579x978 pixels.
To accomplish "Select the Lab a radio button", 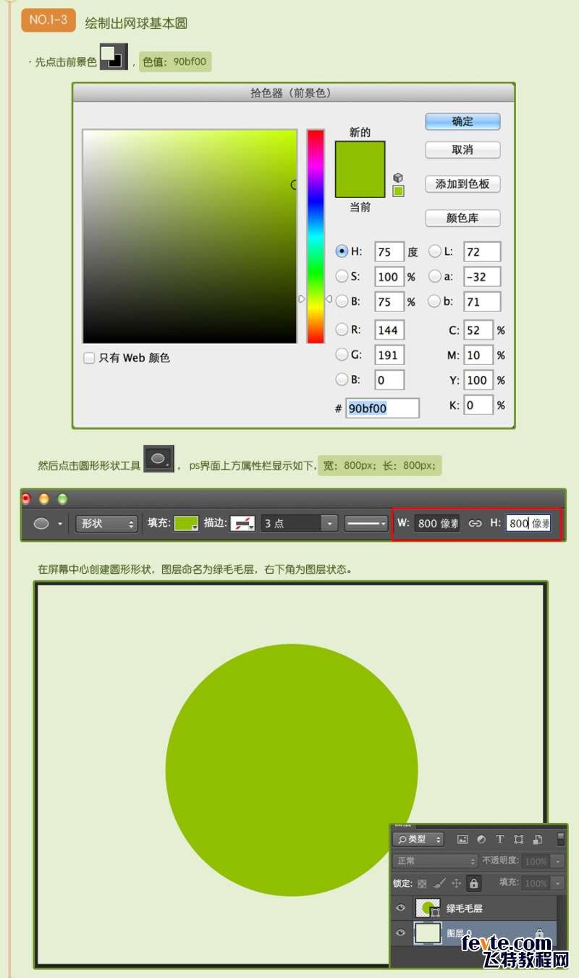I will point(435,276).
